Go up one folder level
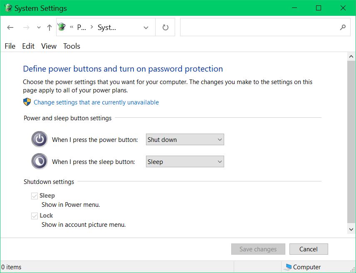Viewport: 356px width, 273px height. [x=49, y=27]
